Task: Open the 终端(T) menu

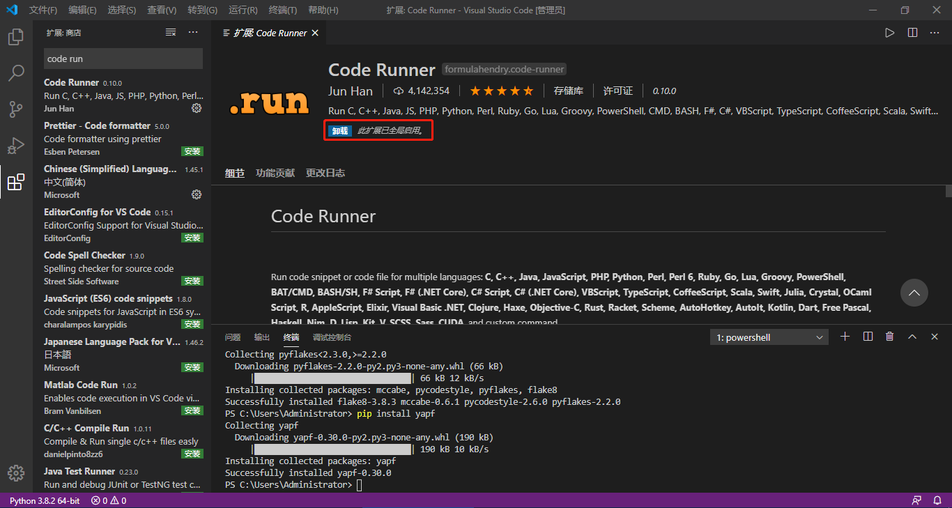Action: [282, 10]
